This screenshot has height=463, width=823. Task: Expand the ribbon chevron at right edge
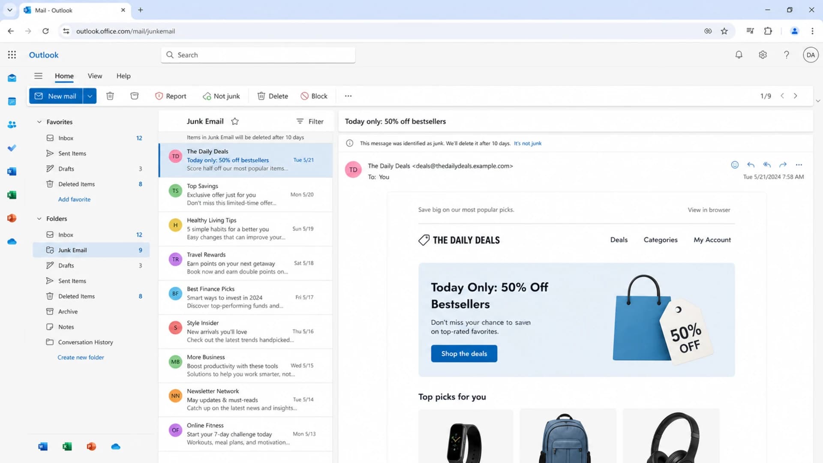[x=818, y=101]
